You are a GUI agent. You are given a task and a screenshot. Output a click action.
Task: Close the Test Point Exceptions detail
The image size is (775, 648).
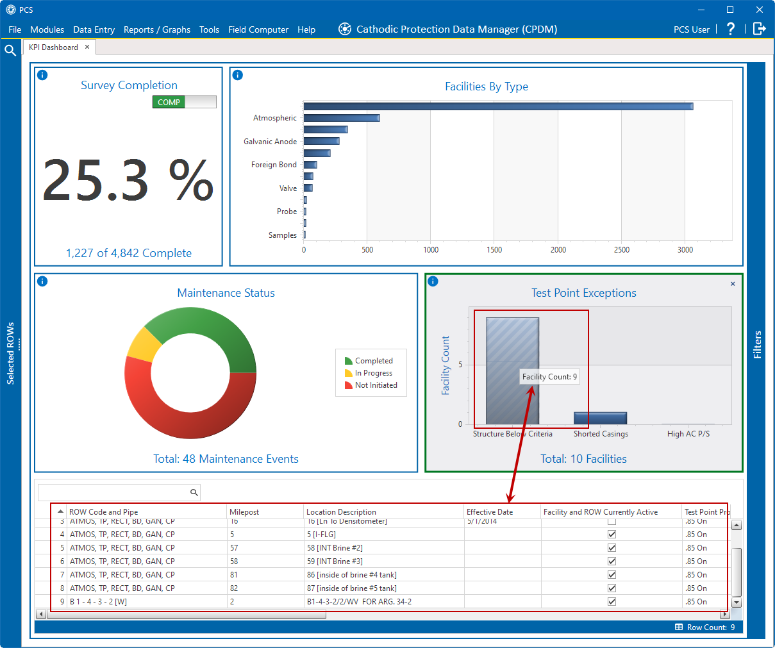(733, 284)
